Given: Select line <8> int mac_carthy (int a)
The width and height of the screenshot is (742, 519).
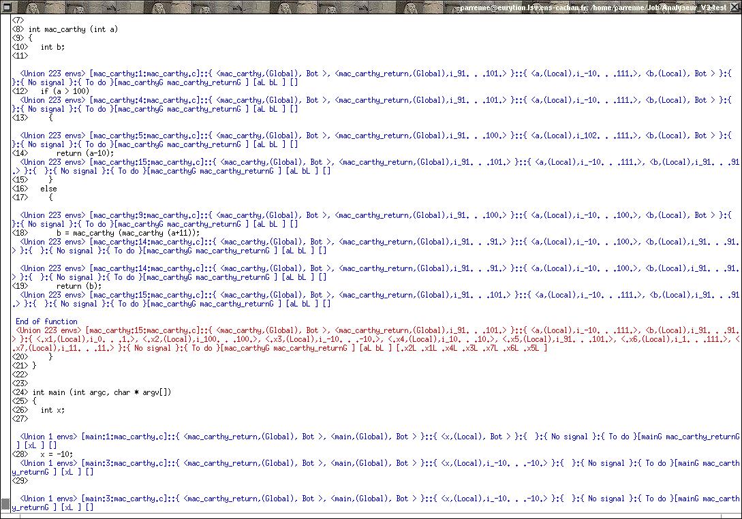Looking at the screenshot, I should [65, 29].
